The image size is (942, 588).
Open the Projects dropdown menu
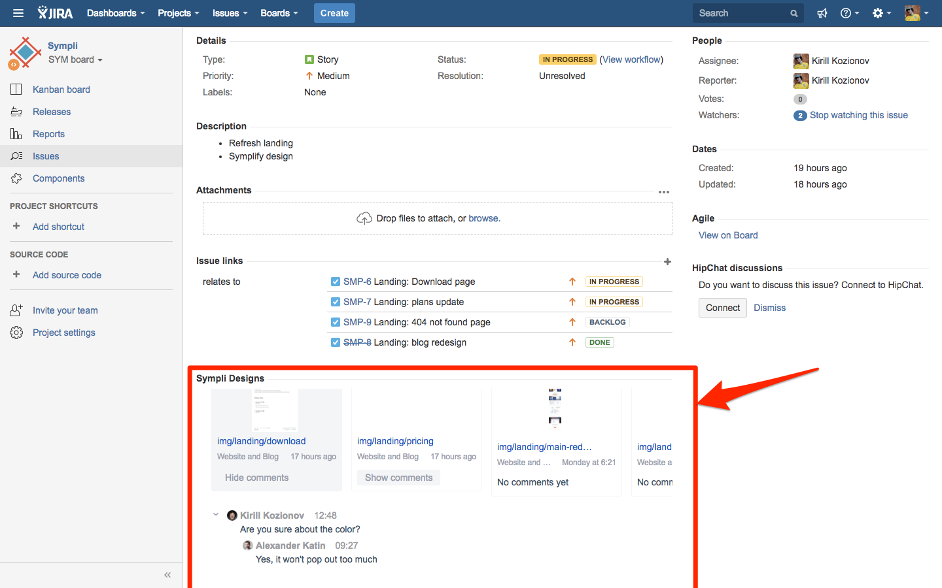point(178,13)
